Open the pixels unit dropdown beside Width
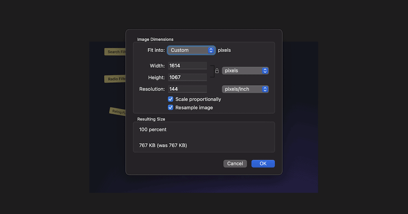 (x=245, y=71)
